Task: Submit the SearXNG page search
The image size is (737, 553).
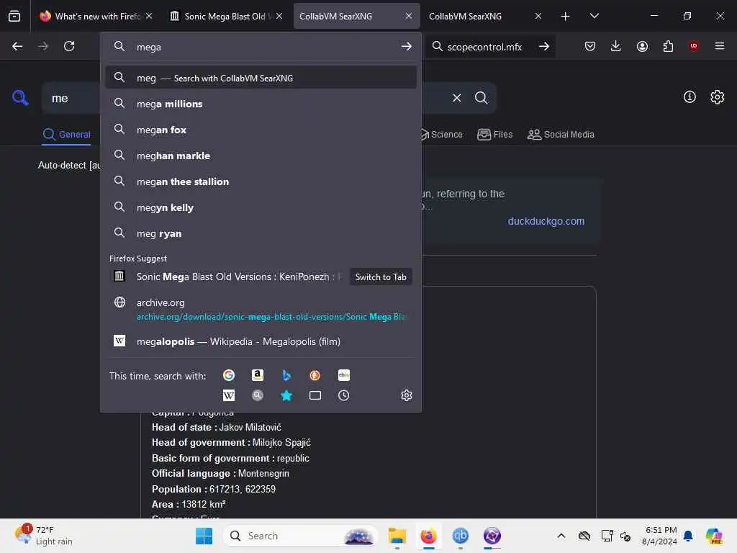Action: point(481,98)
